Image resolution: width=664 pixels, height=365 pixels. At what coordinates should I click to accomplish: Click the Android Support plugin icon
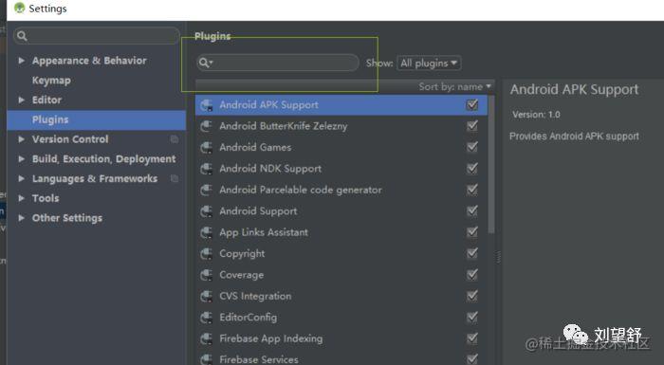click(206, 210)
